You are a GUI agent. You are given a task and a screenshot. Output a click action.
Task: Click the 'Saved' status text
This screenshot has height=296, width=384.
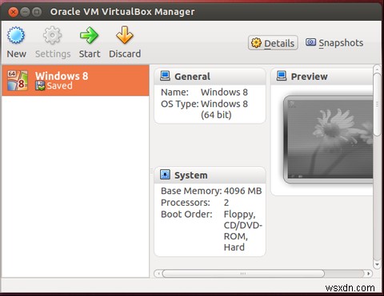pyautogui.click(x=60, y=85)
